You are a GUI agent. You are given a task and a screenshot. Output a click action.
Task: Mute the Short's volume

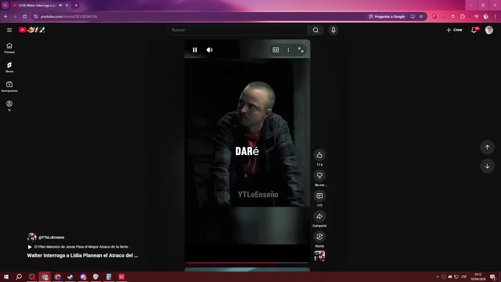210,50
